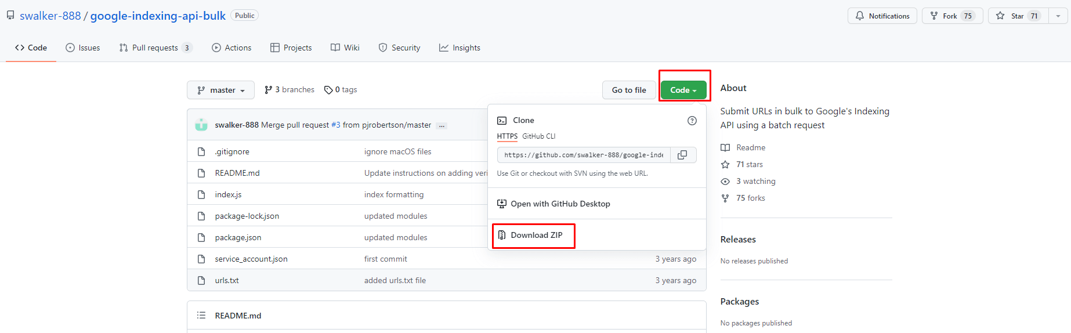Open the swalker-888 owner profile link
Viewport: 1071px width, 333px height.
[50, 16]
